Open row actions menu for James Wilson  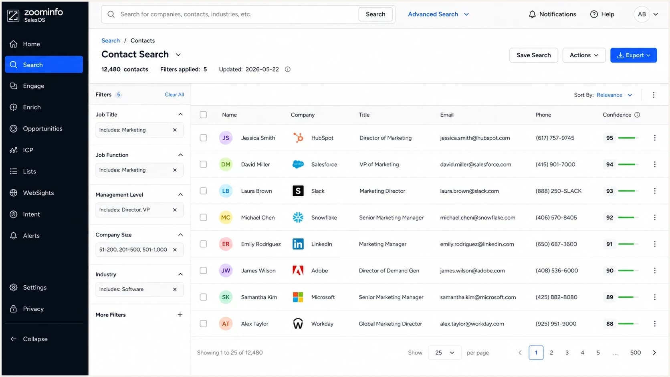655,270
